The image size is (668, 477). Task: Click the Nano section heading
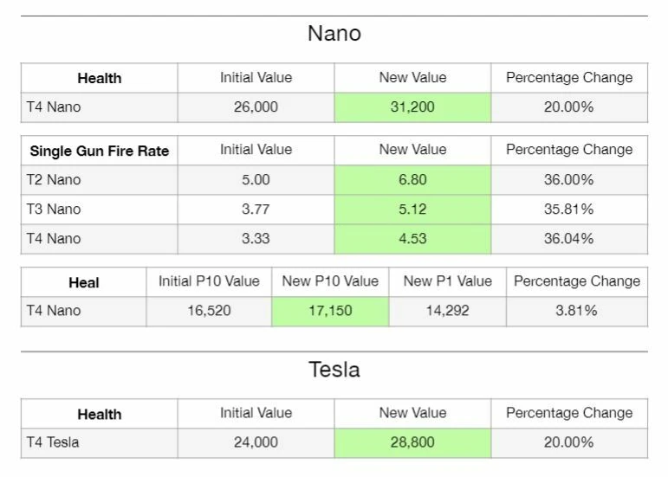(334, 34)
